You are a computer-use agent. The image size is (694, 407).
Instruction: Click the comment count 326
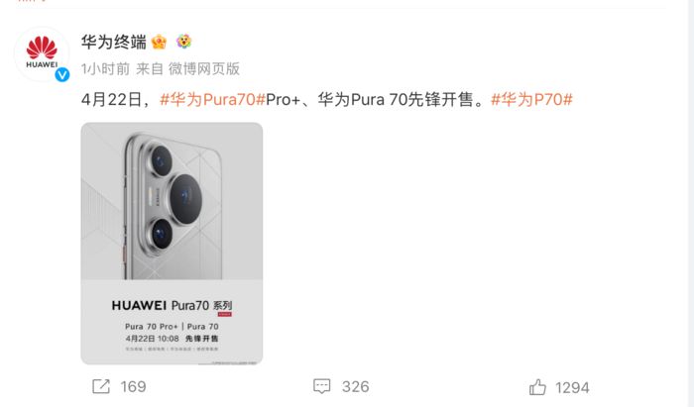355,386
